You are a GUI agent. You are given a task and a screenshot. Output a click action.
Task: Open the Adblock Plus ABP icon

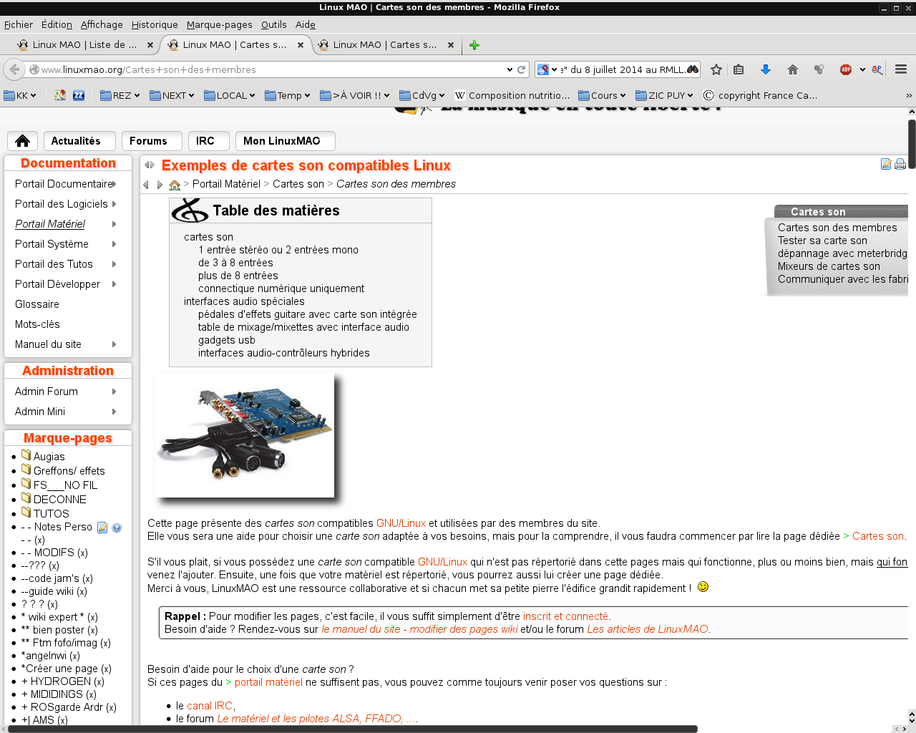click(846, 69)
